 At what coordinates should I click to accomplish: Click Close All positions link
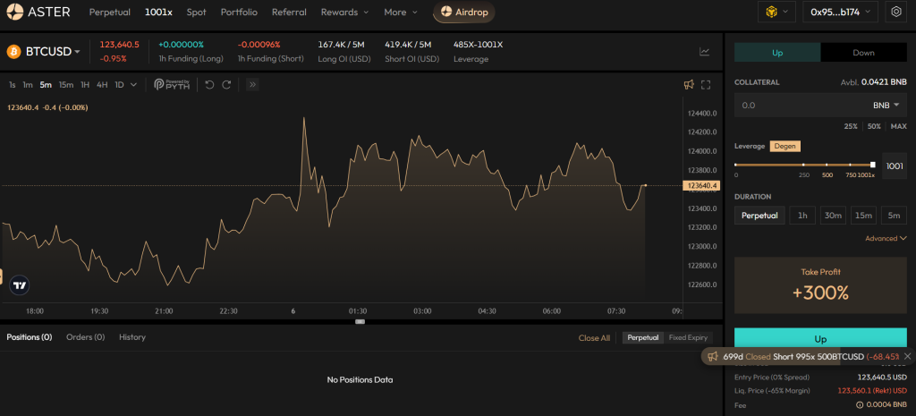(594, 338)
